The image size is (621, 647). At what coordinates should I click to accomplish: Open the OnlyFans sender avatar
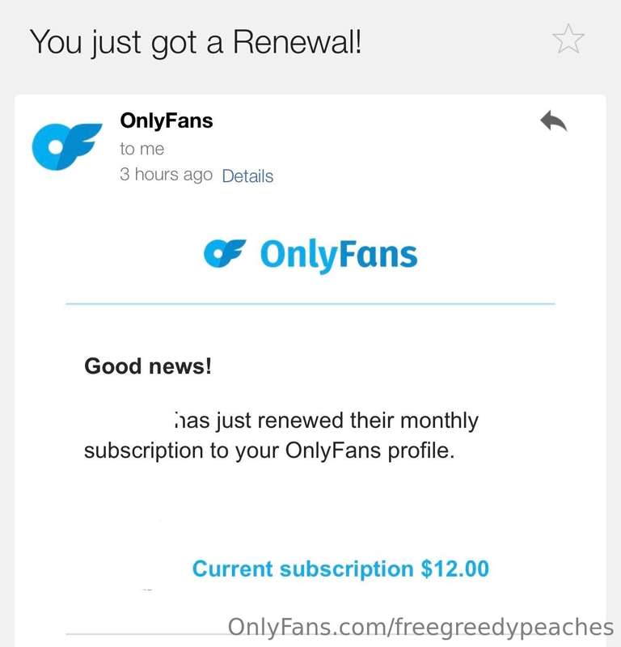[x=67, y=146]
